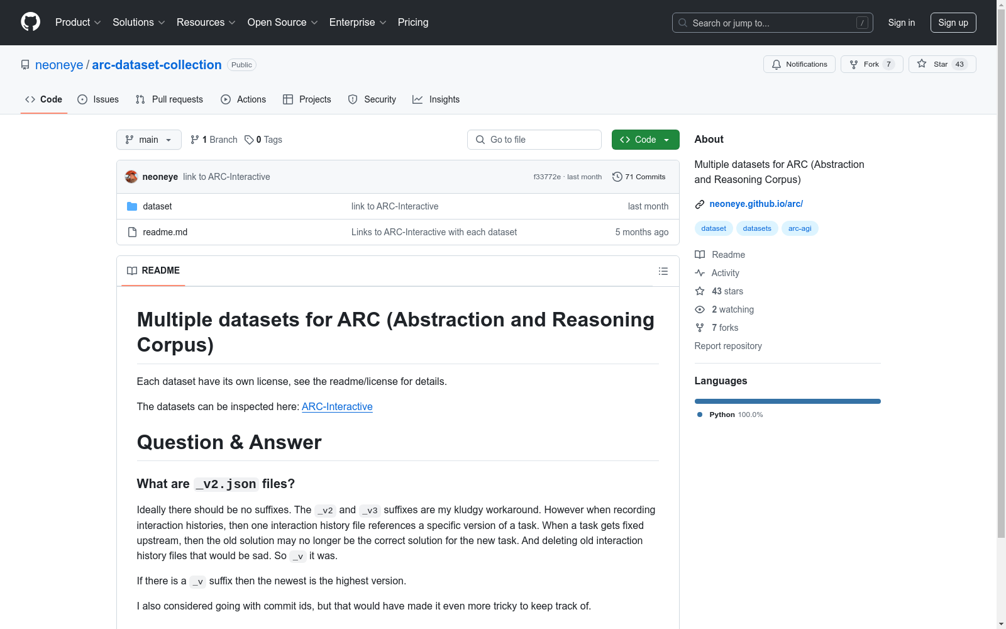Open the arc-dataset-collection repository link
The image size is (1006, 629).
point(157,65)
